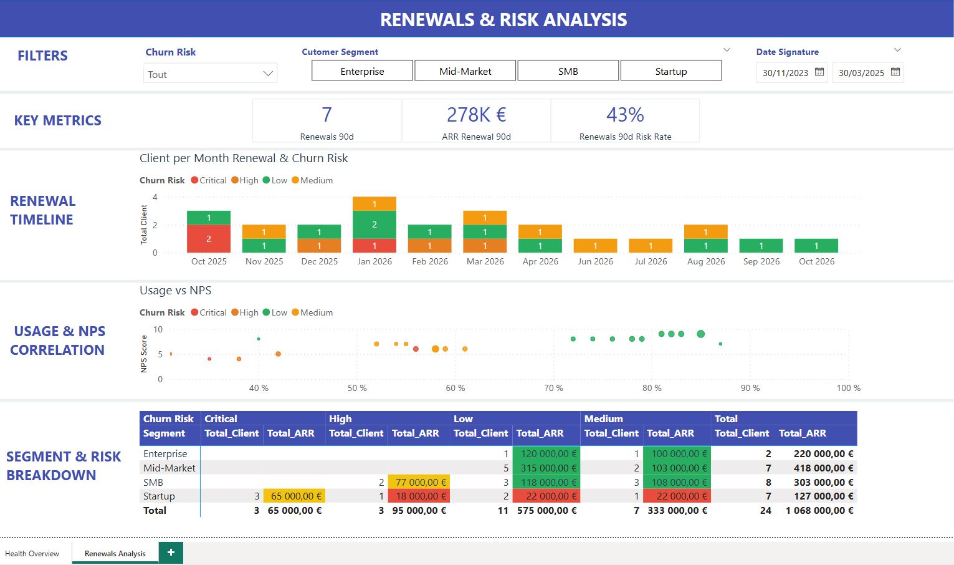Click the Critical legend icon on Renewal Timeline chart
The image size is (954, 565).
click(x=194, y=180)
